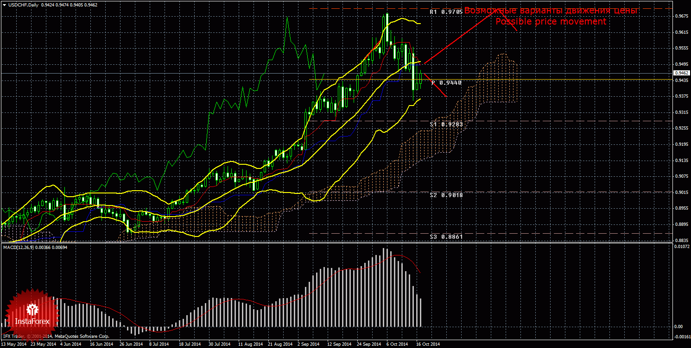Viewport: 691px width, 348px height.
Task: Click the 6 Oct 2014 date label
Action: point(397,344)
